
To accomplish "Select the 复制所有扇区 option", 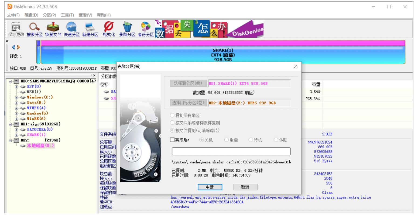I will (172, 115).
